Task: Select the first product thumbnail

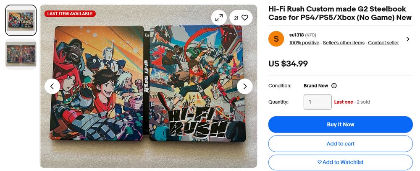Action: (21, 20)
